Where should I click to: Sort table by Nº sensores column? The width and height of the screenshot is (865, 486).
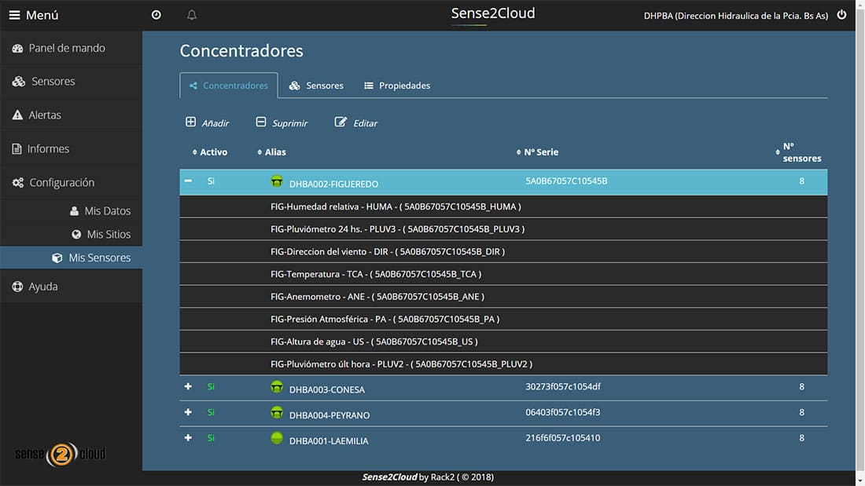pyautogui.click(x=798, y=152)
